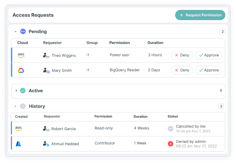Click the AWS icon in Robert Garcia row
The image size is (236, 163).
tap(18, 128)
